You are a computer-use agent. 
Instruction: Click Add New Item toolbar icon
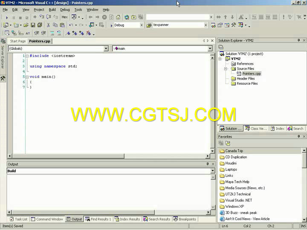(16, 25)
